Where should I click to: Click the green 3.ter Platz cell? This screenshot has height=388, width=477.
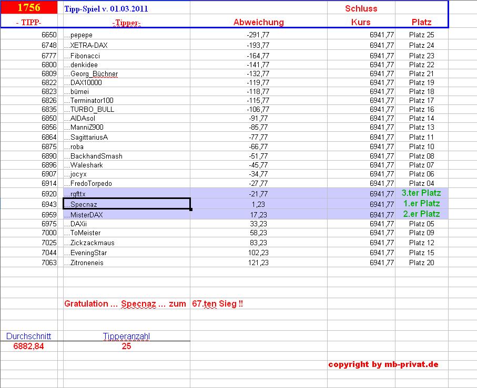coord(421,193)
